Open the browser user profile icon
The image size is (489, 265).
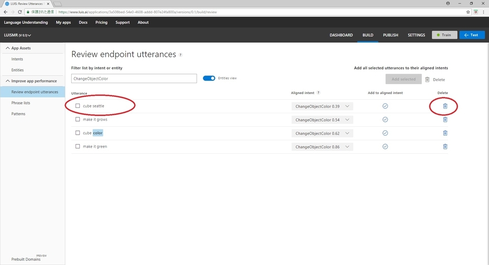click(x=448, y=3)
